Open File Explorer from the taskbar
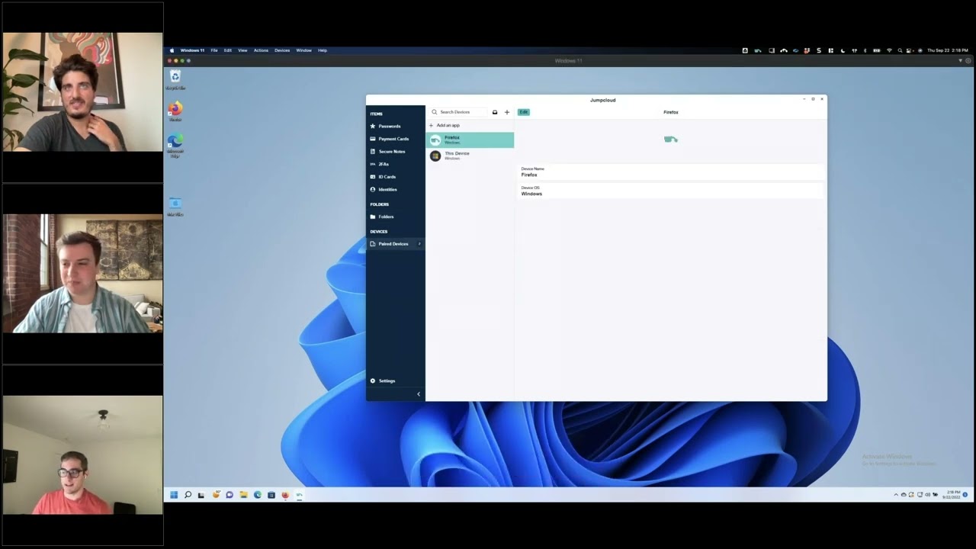 [243, 495]
